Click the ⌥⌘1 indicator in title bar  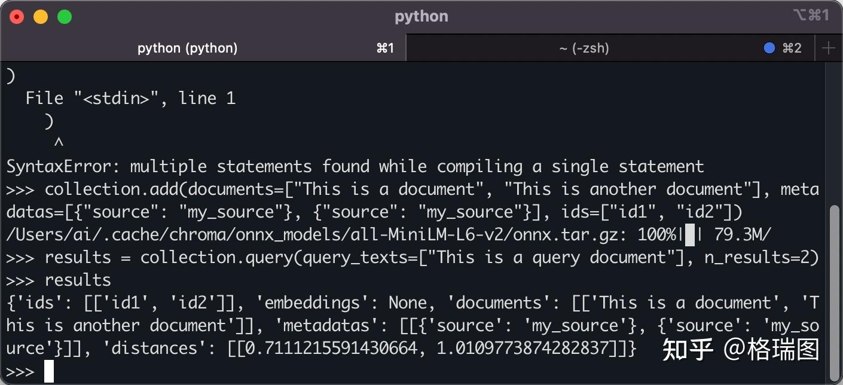click(x=811, y=16)
